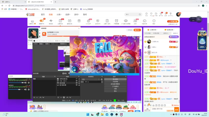Expand the 视频 navigation dropdown
Screen dimensions: 209x117
[68, 15]
